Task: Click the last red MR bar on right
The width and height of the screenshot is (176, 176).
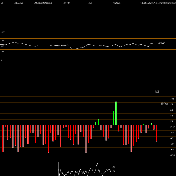Action: tap(156, 133)
